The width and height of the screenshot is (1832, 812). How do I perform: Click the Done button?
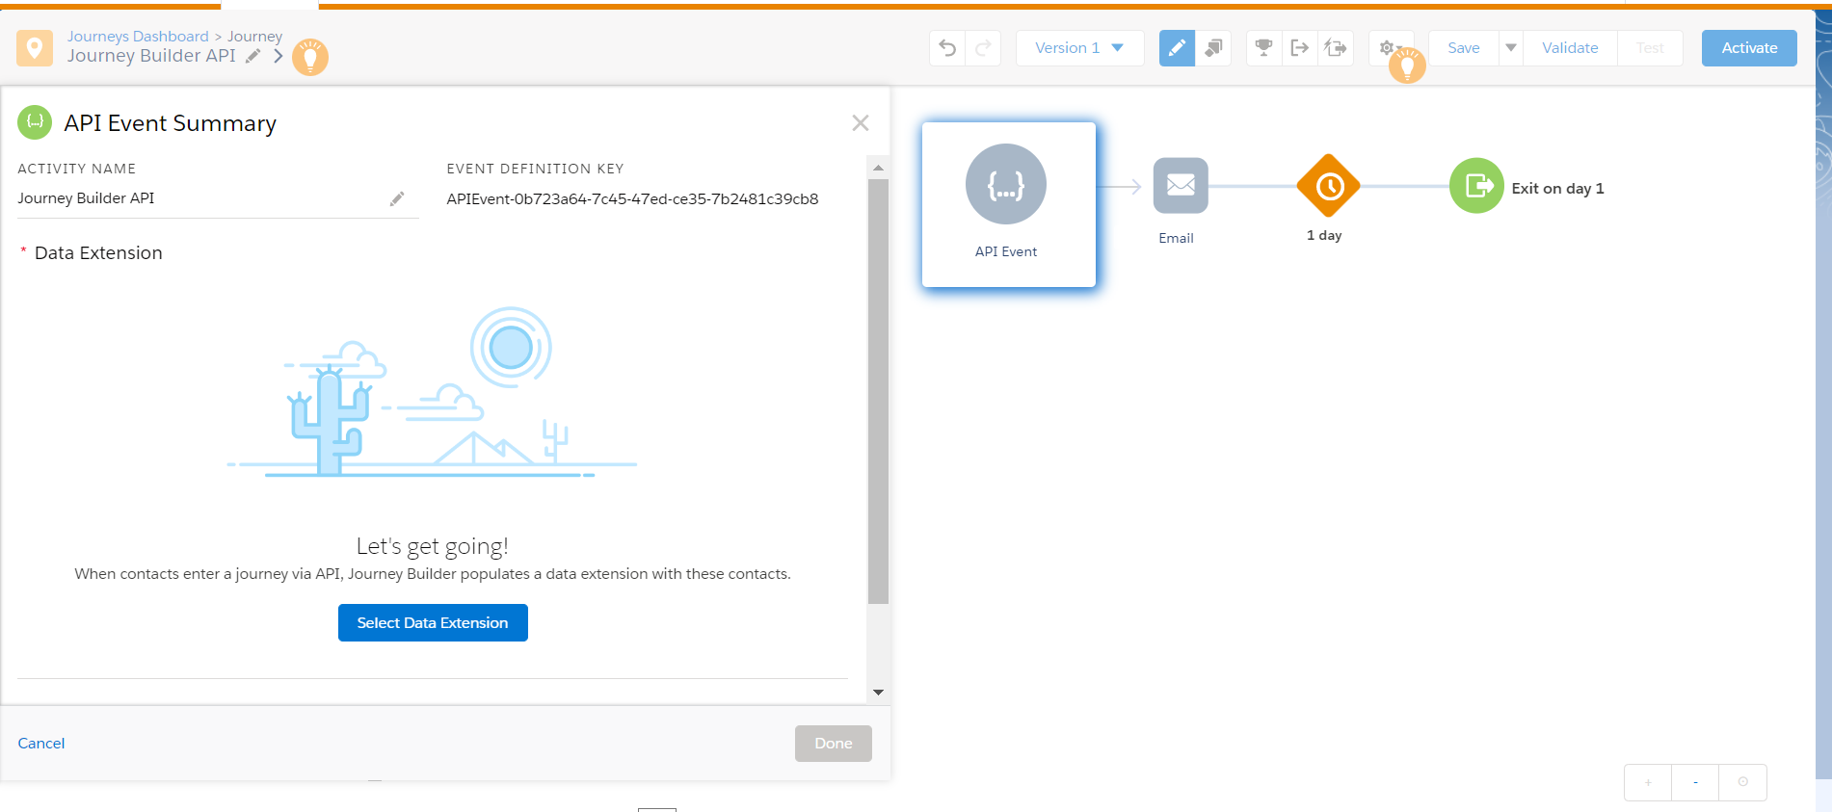[834, 744]
